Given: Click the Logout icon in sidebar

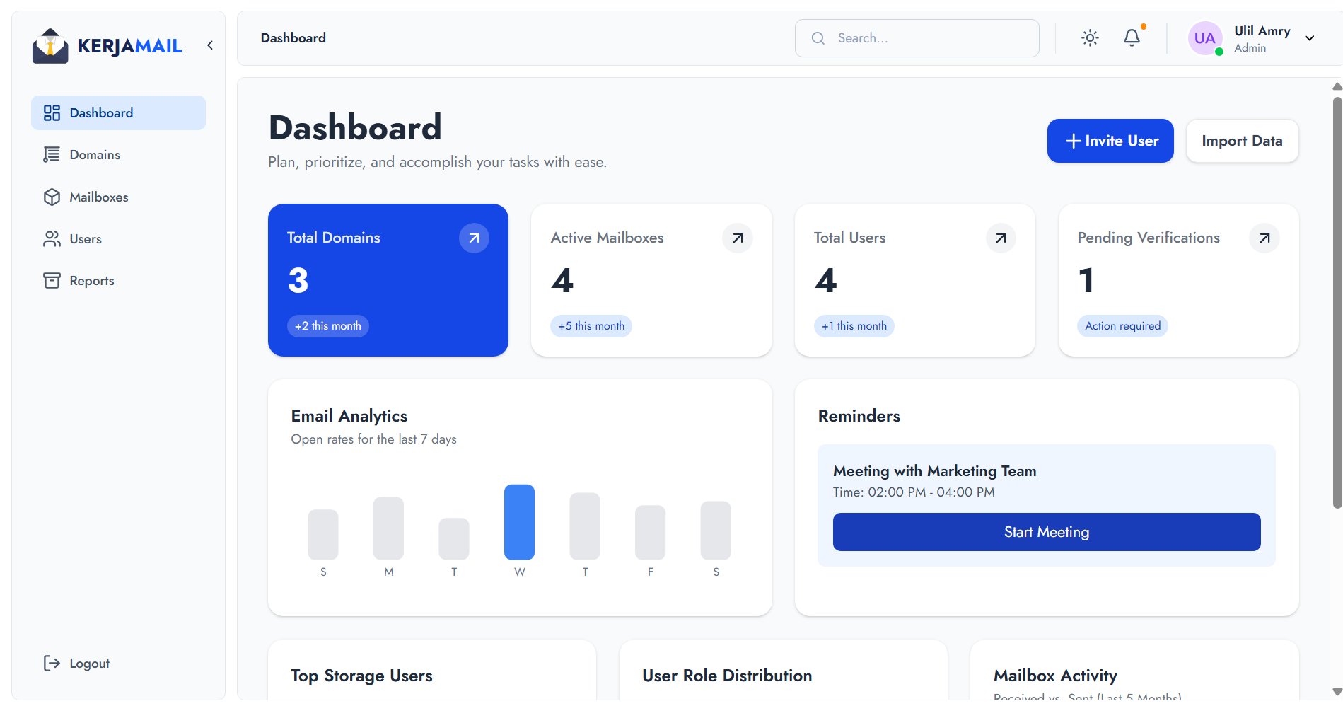Looking at the screenshot, I should point(52,663).
